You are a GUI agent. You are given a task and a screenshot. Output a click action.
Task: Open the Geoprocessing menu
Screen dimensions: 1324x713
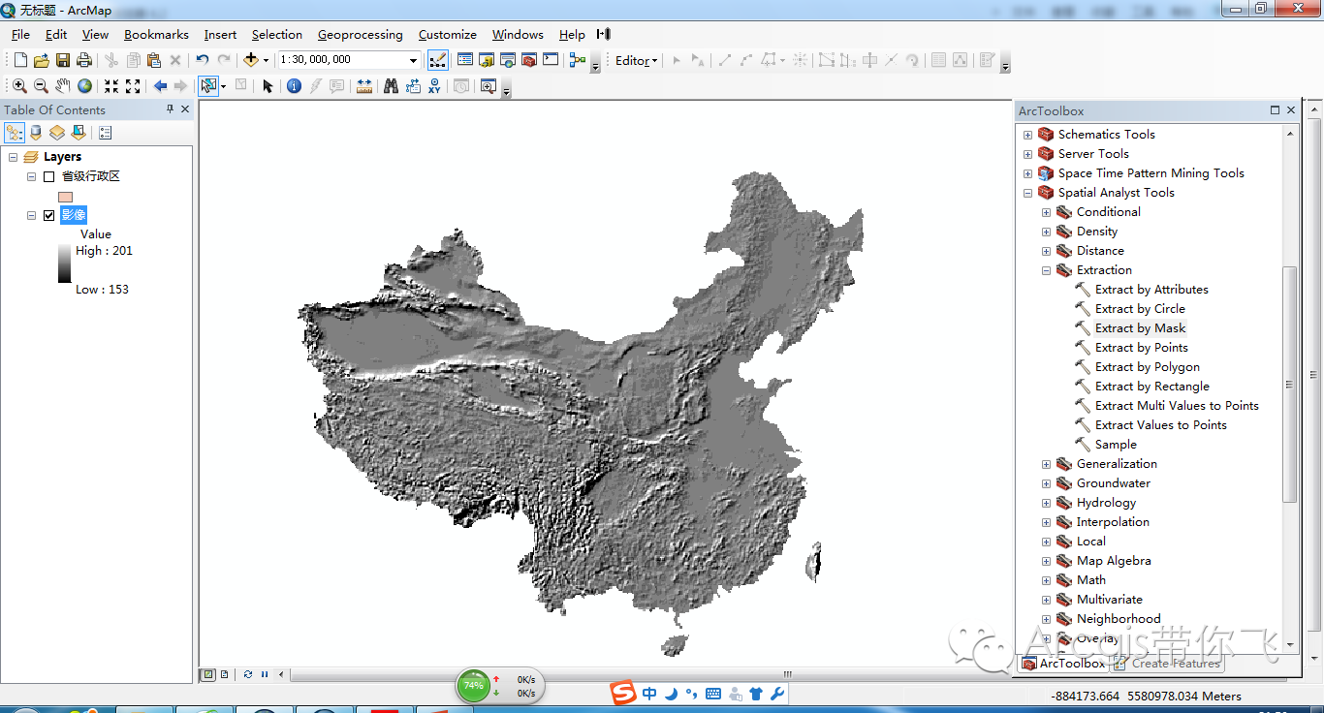[x=360, y=35]
